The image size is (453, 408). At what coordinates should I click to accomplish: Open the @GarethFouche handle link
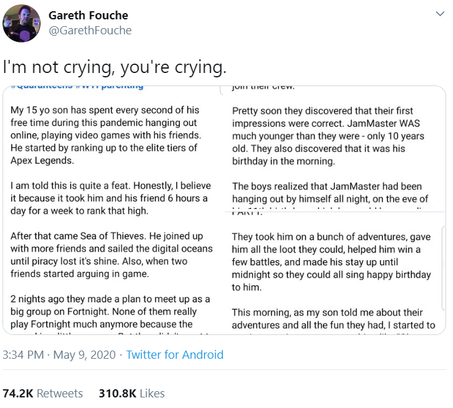90,31
